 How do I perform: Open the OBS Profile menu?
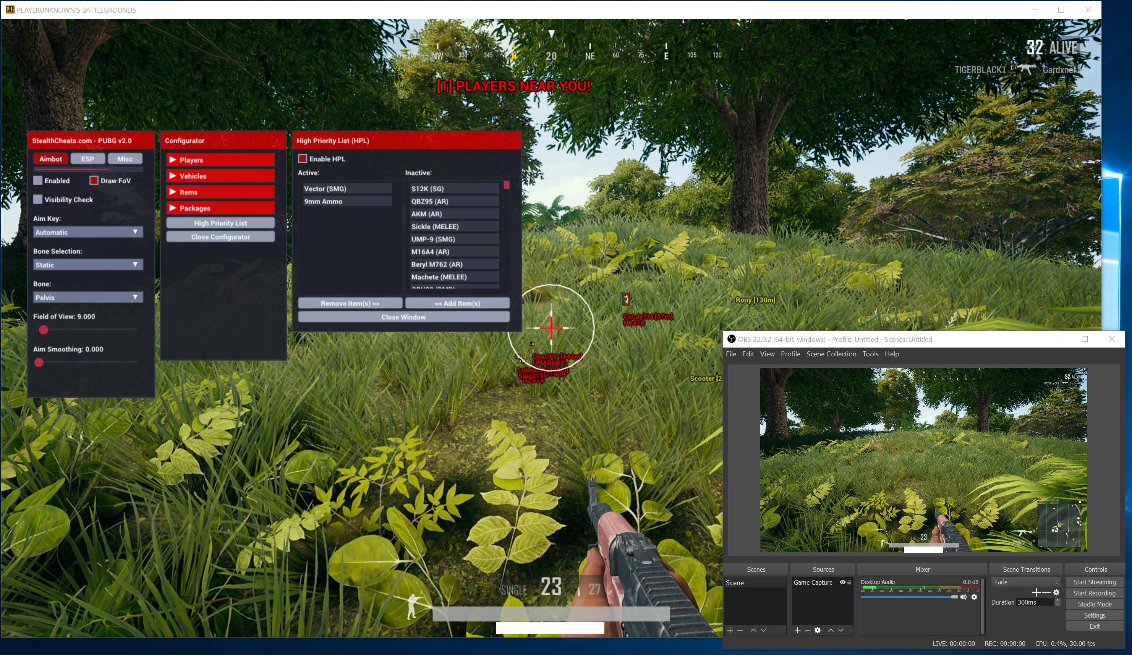click(790, 354)
